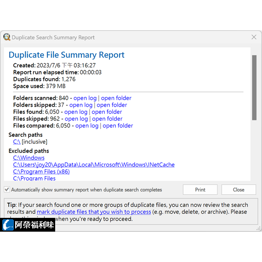Viewport: 262px width, 262px height.
Task: Open log for Files found
Action: coord(76,112)
